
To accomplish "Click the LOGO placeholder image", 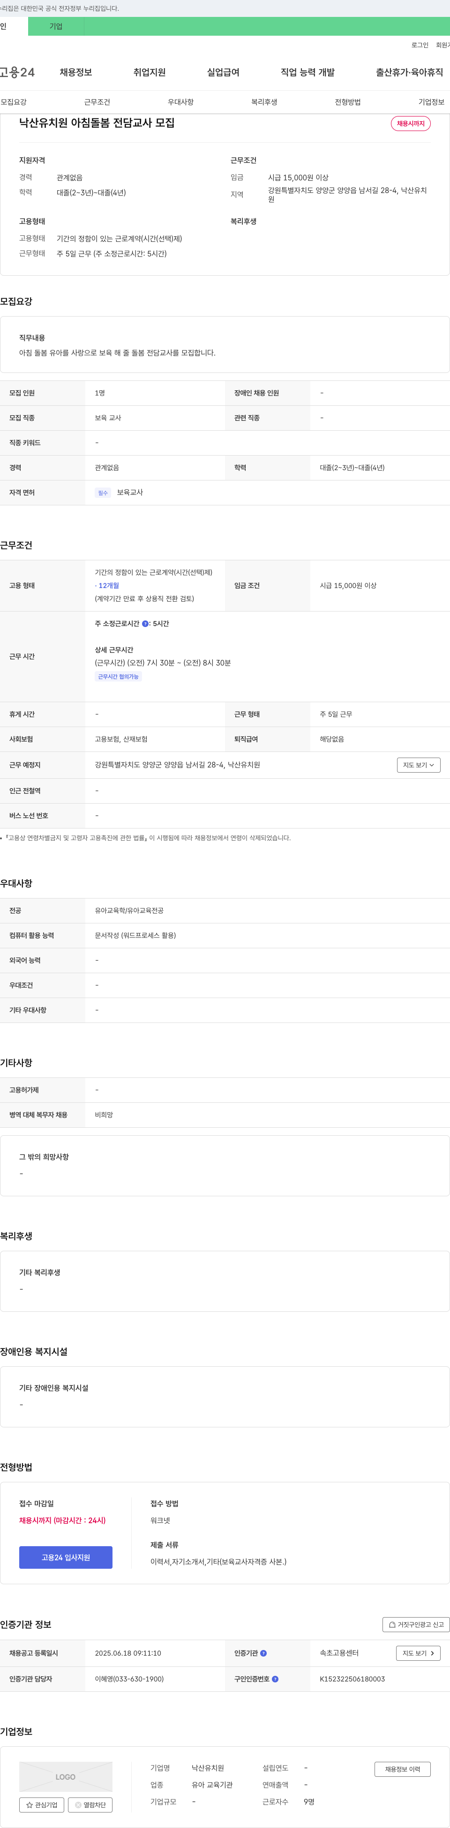I will tap(65, 1776).
